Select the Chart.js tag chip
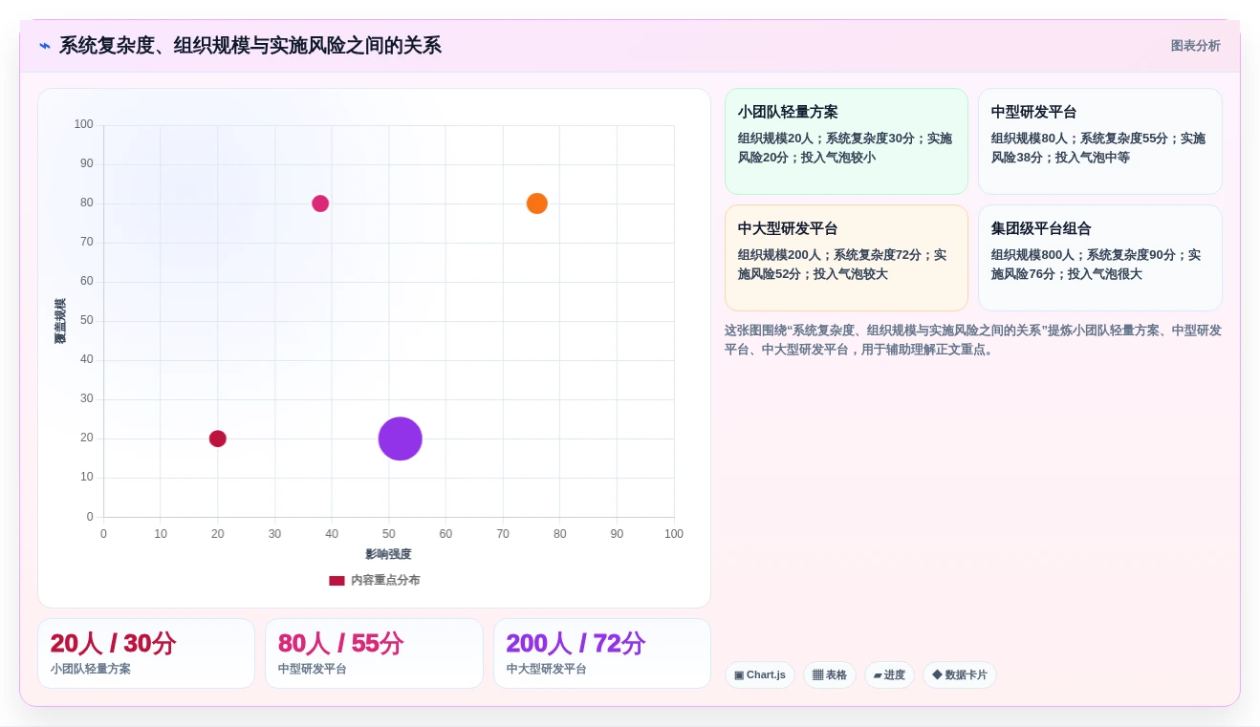Viewport: 1260px width, 727px height. pyautogui.click(x=760, y=674)
